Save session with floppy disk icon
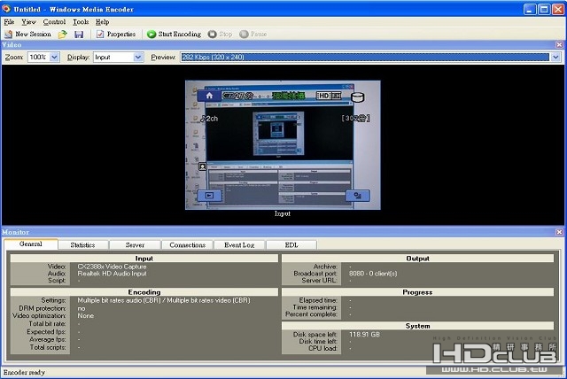This screenshot has height=379, width=567. coord(79,35)
